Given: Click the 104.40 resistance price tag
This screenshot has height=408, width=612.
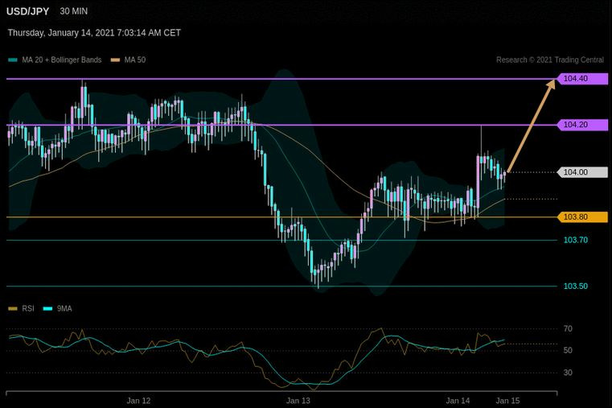Looking at the screenshot, I should pyautogui.click(x=582, y=79).
